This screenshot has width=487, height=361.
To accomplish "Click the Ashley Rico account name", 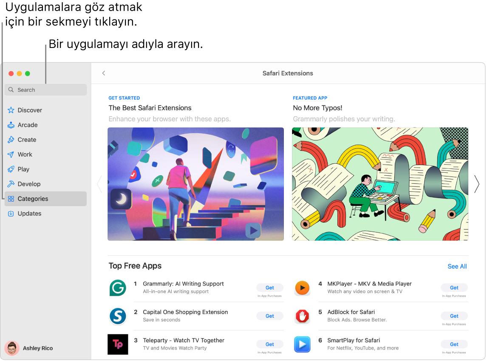I will tap(38, 348).
